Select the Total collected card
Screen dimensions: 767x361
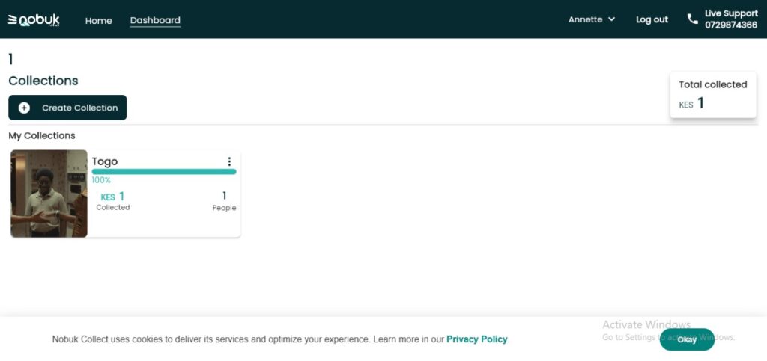pyautogui.click(x=712, y=95)
